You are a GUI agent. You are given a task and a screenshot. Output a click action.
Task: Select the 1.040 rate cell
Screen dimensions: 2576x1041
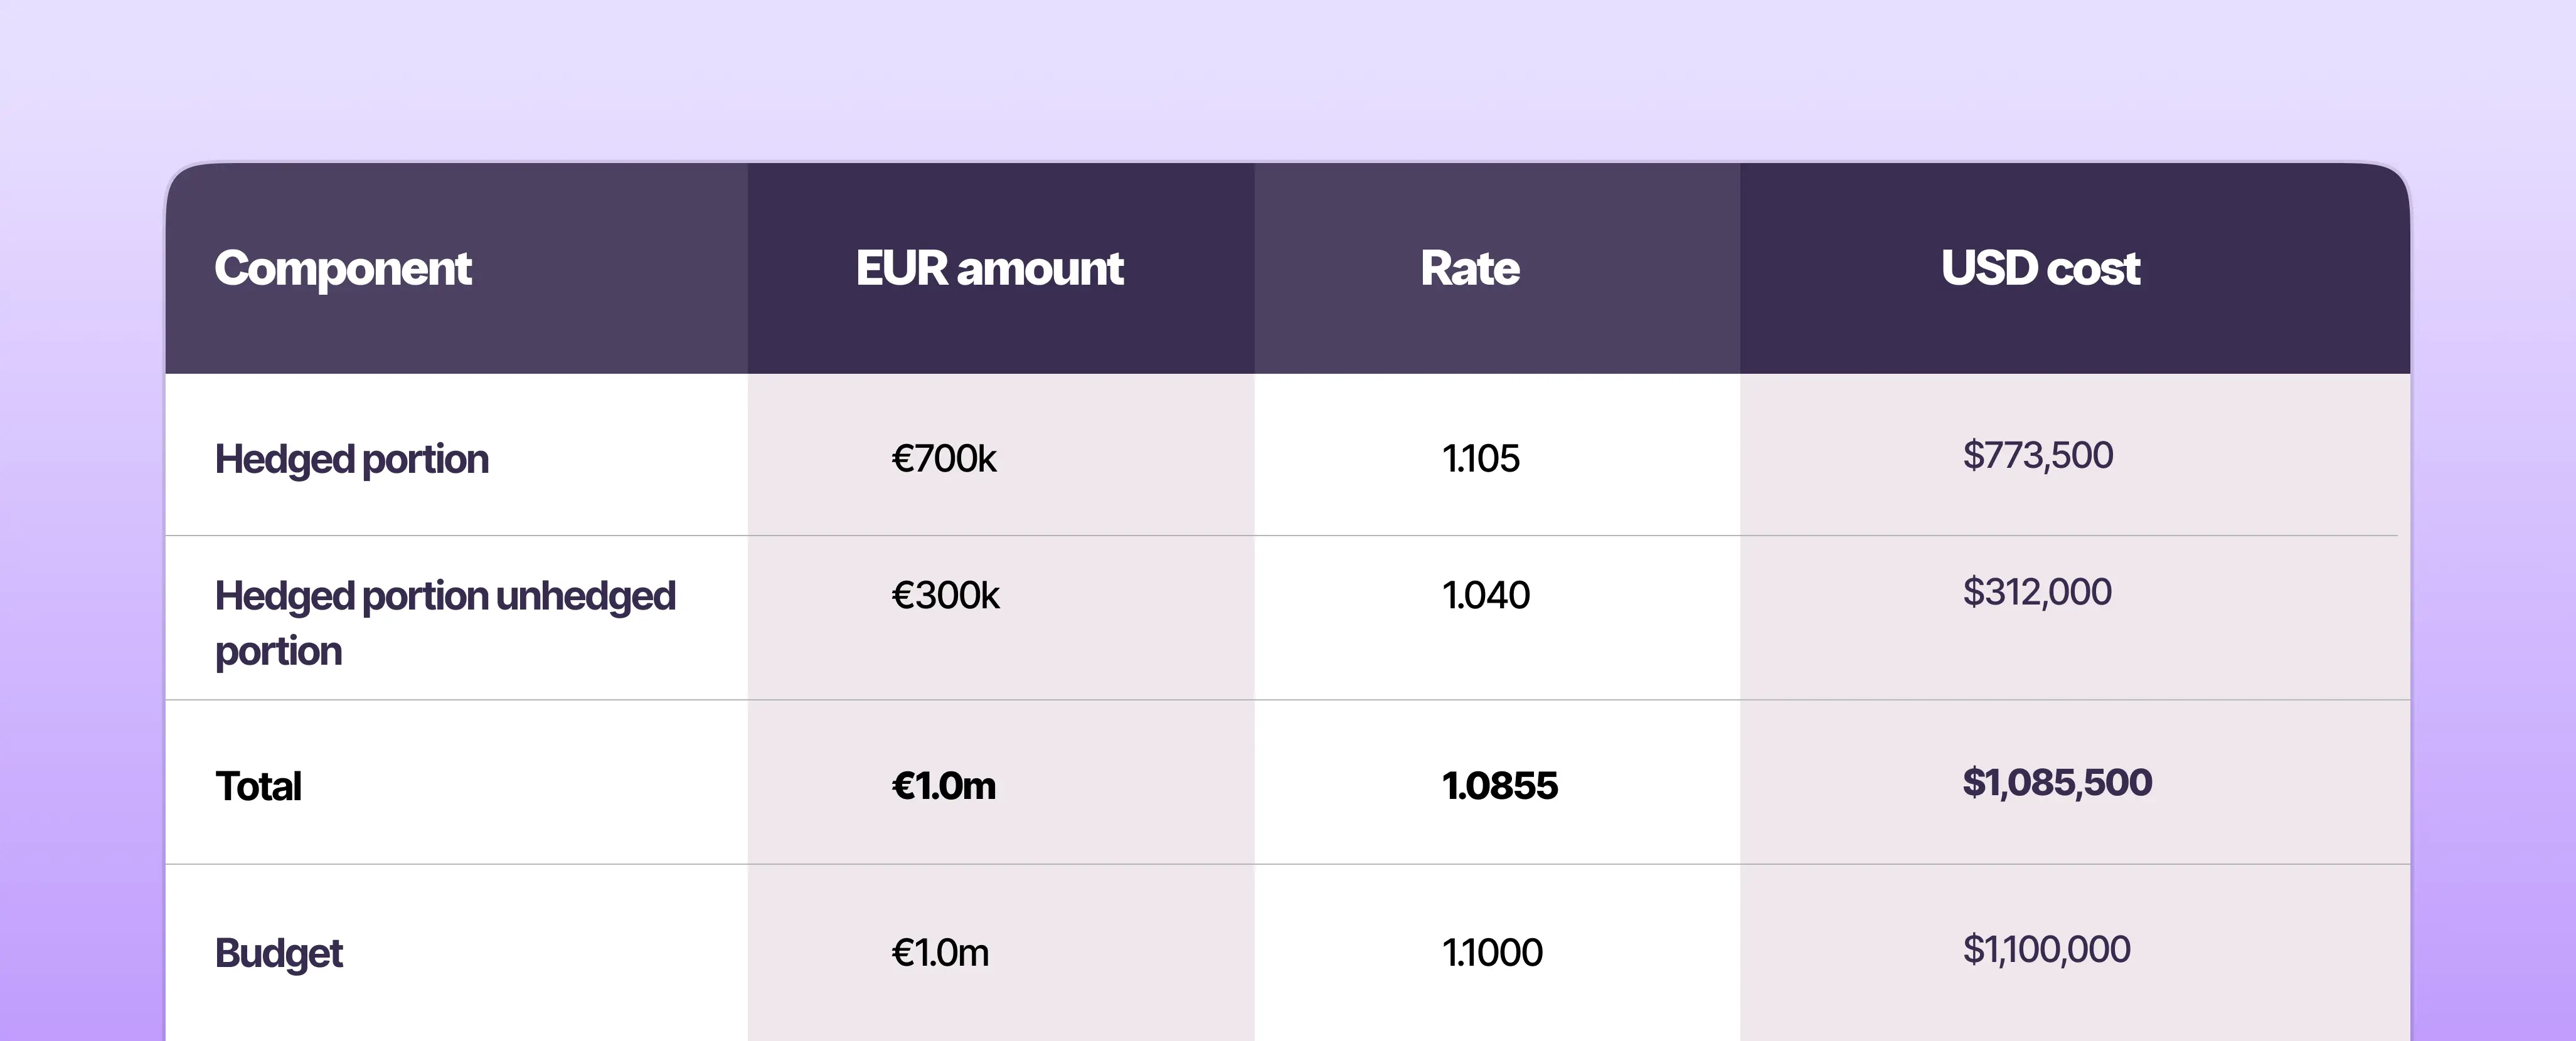tap(1485, 595)
